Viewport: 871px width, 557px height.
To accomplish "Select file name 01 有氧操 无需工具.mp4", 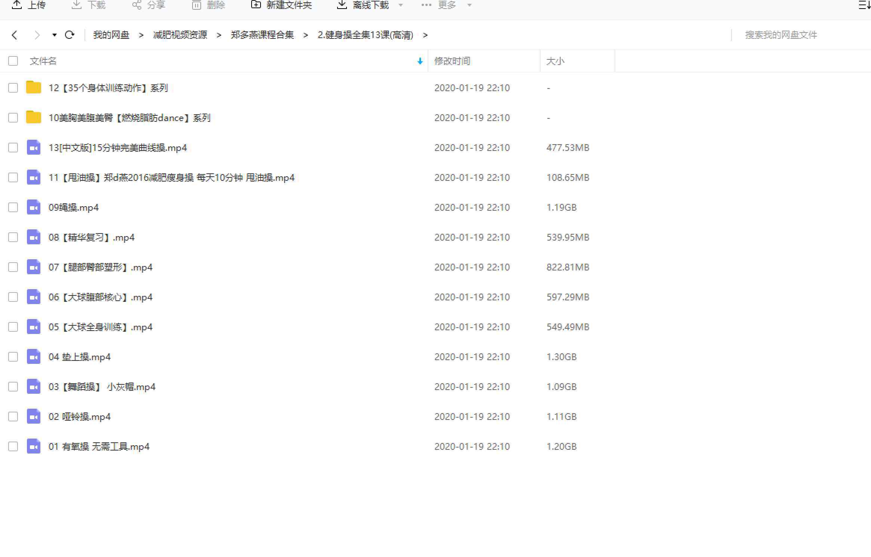I will tap(99, 446).
